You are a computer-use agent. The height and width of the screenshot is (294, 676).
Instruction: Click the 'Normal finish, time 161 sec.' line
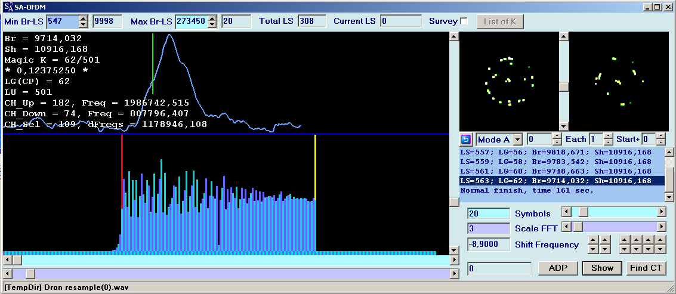[x=527, y=190]
